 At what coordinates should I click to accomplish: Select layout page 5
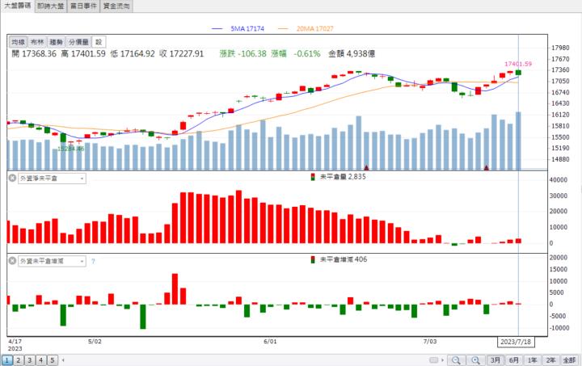tap(53, 360)
